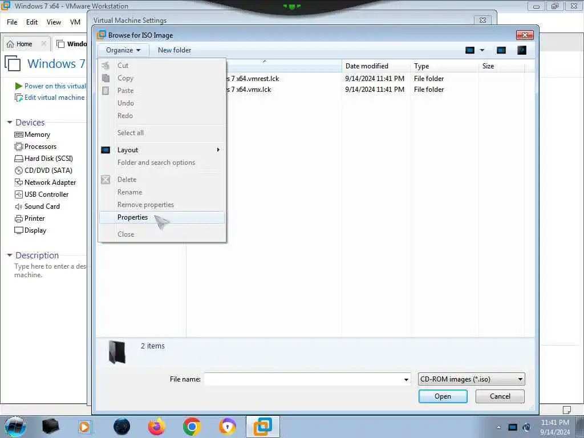Click the change view icon
The image size is (584, 438).
pyautogui.click(x=470, y=50)
